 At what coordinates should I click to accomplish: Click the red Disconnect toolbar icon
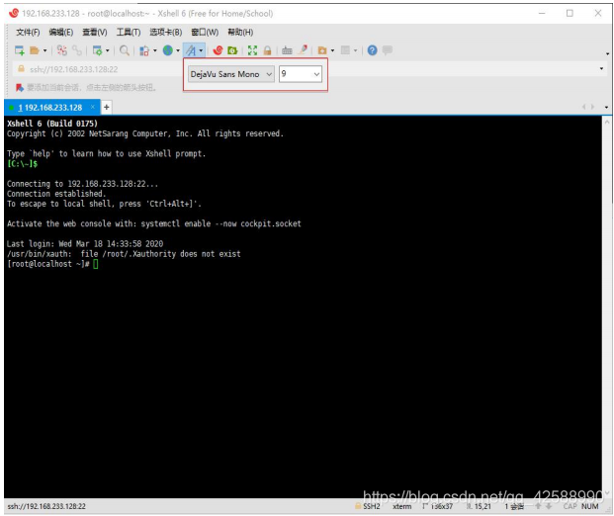pyautogui.click(x=62, y=50)
